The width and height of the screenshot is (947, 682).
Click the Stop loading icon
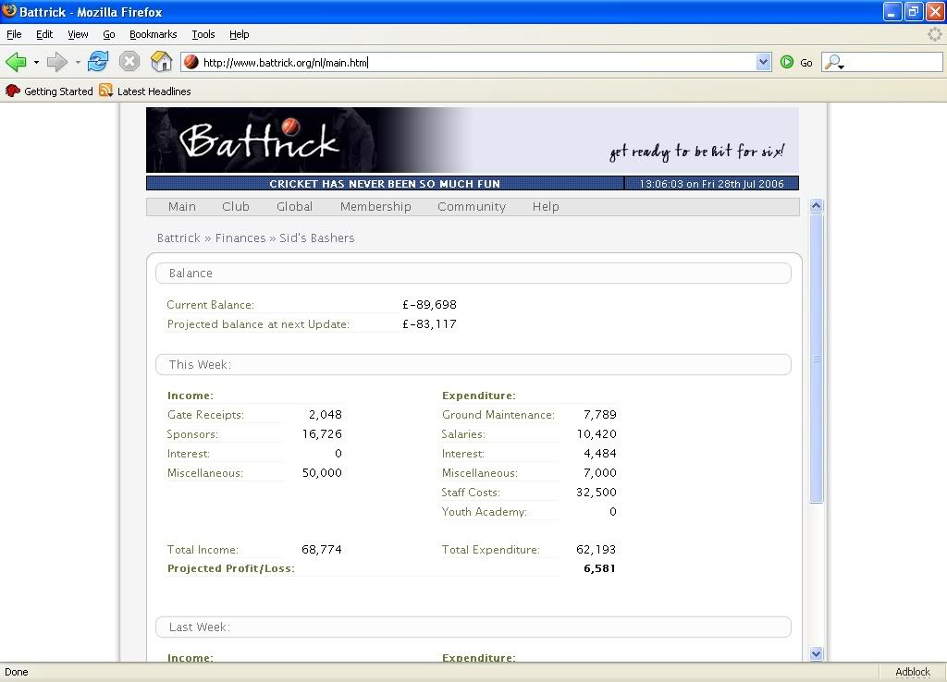pos(129,62)
